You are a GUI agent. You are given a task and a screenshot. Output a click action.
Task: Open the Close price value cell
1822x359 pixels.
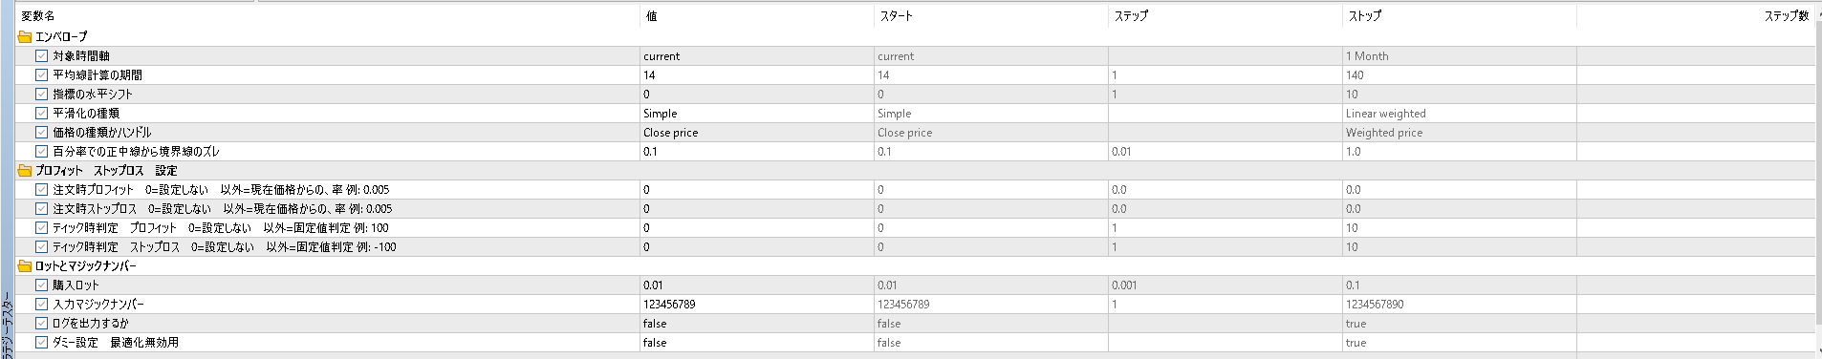tap(757, 133)
